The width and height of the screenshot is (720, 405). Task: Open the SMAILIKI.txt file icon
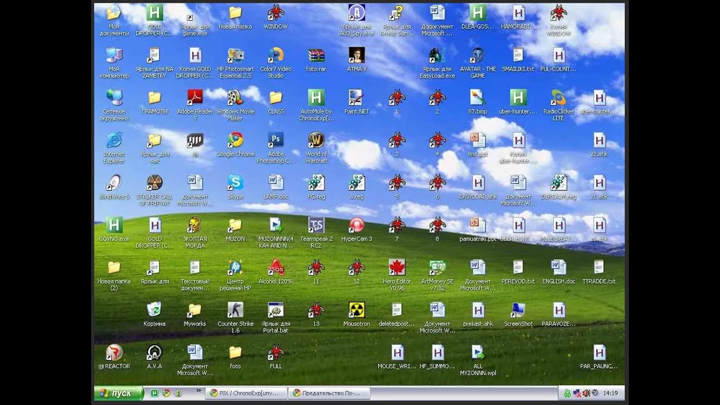[x=518, y=60]
